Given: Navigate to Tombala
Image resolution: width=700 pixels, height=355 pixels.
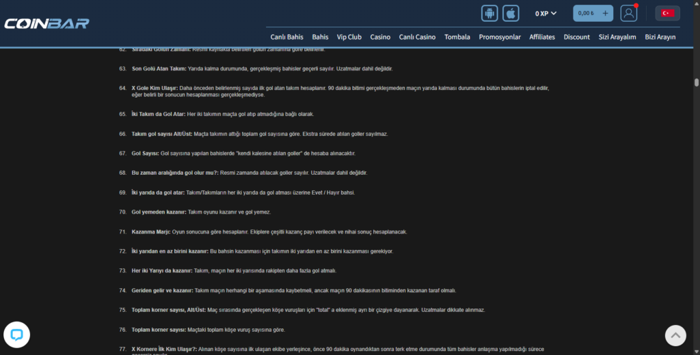Looking at the screenshot, I should point(457,37).
